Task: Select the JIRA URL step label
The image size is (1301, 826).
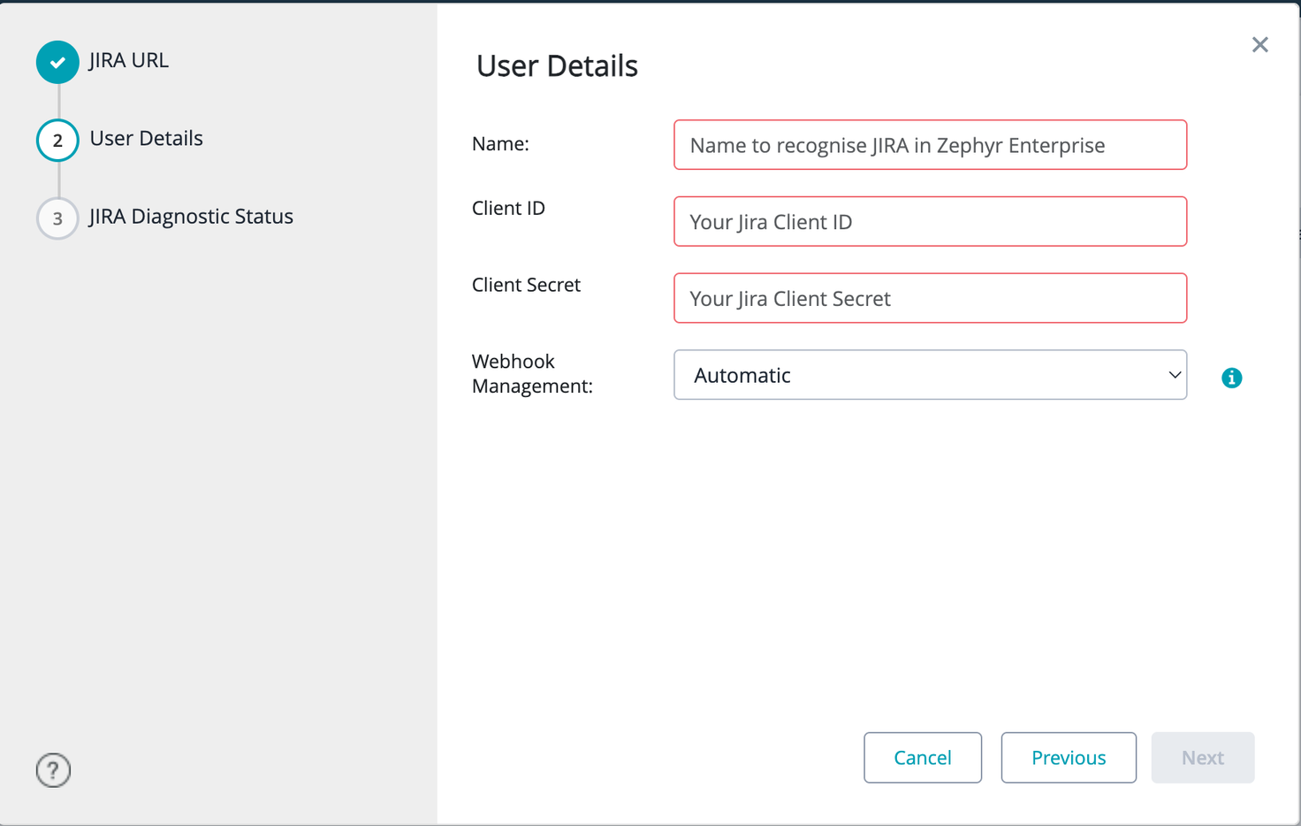Action: click(128, 60)
